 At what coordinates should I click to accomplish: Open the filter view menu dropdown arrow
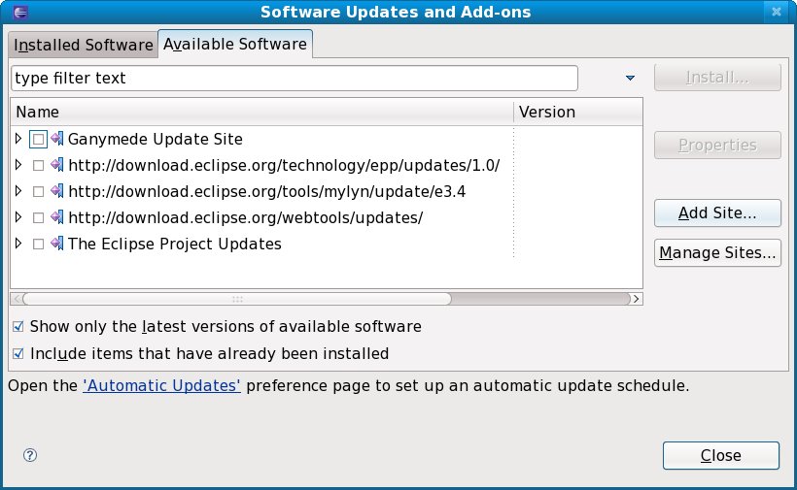(630, 78)
